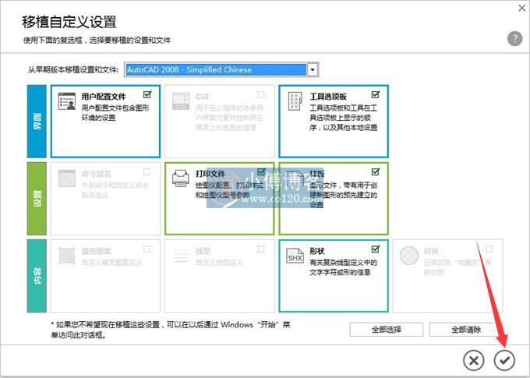Close the dialog using top-right X
The image size is (530, 378).
tap(522, 8)
